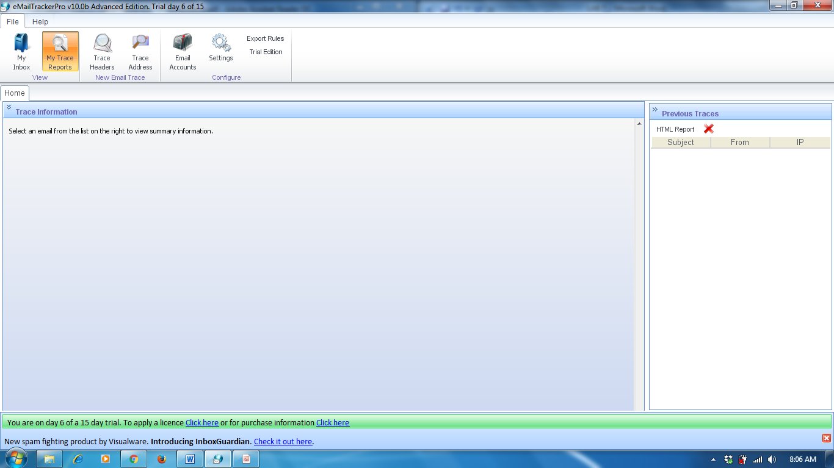This screenshot has width=834, height=468.
Task: Switch to the Home tab
Action: (14, 93)
